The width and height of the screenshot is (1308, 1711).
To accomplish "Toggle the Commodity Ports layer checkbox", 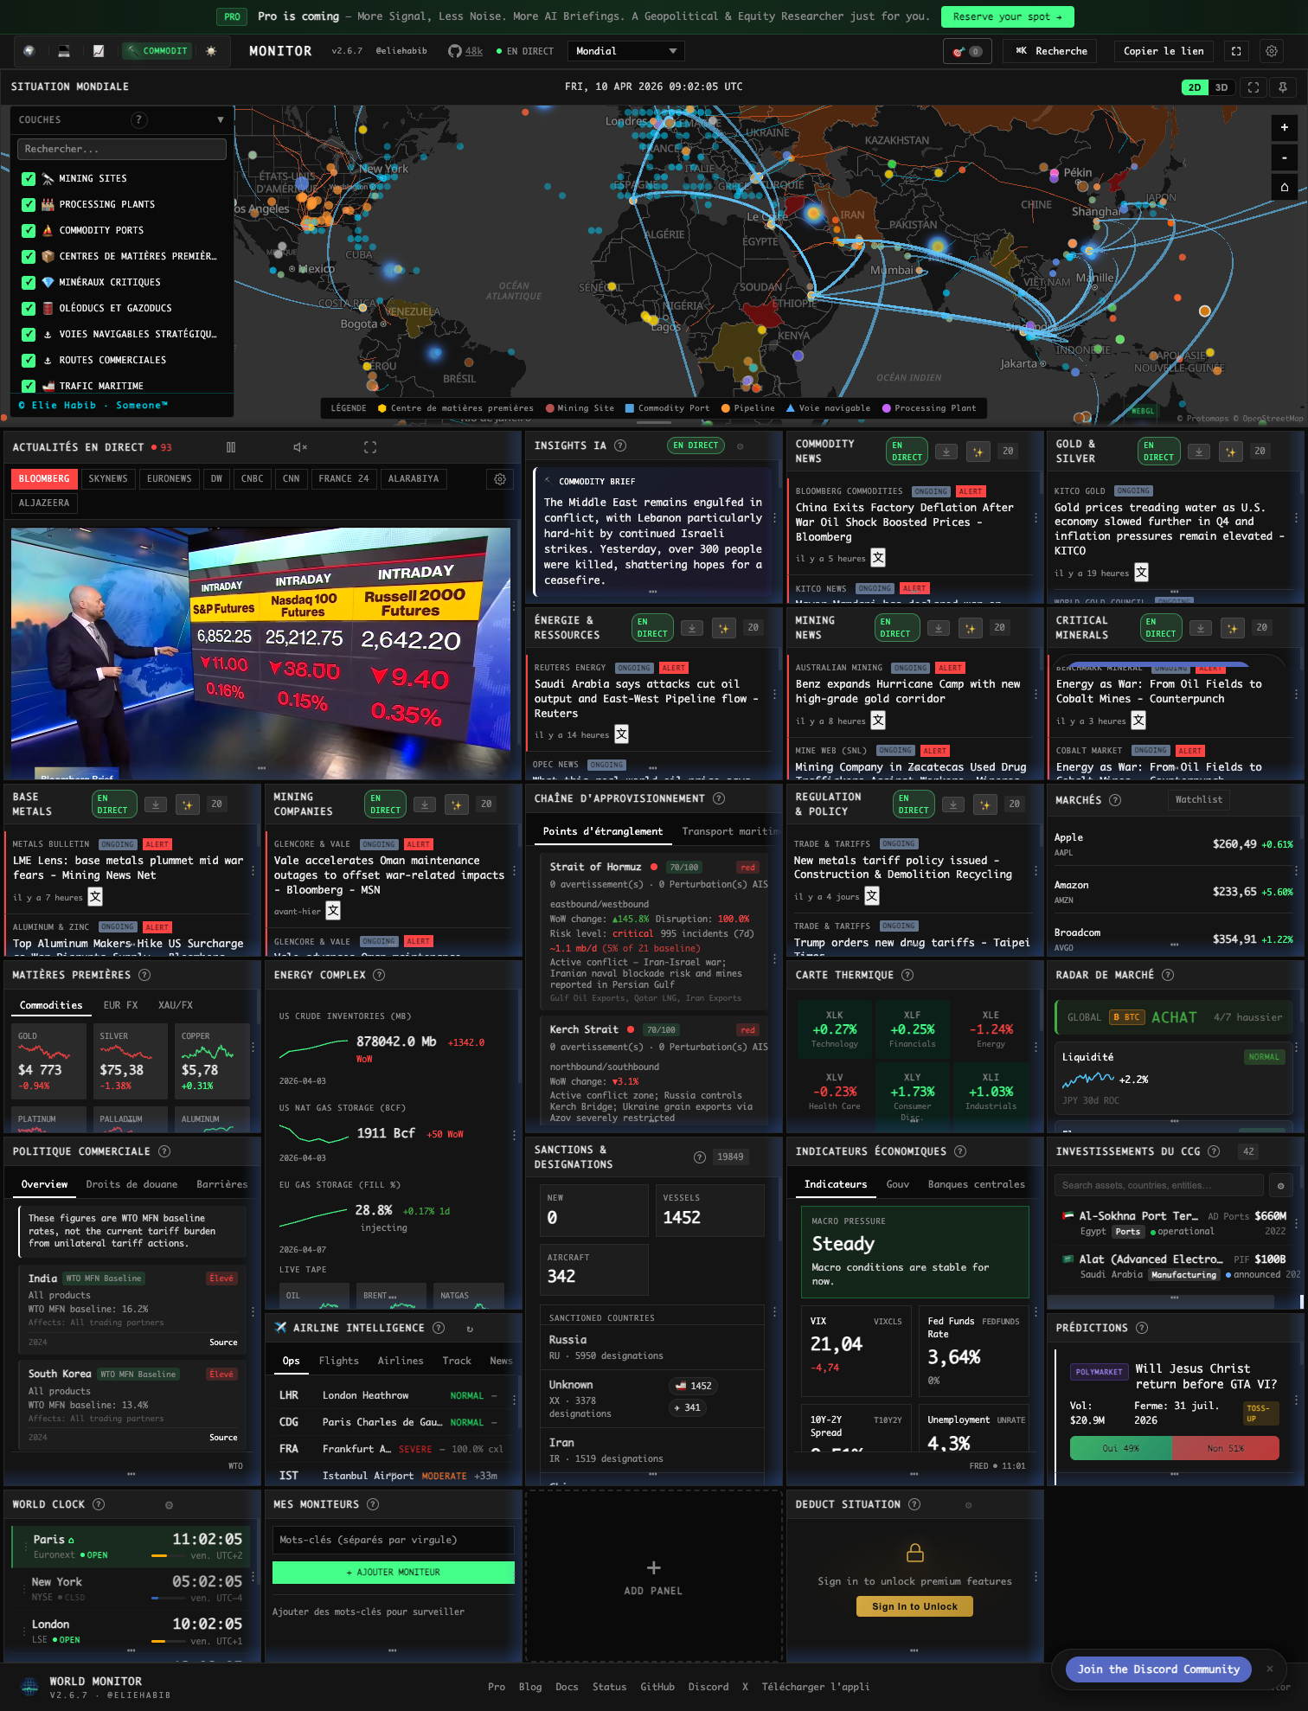I will (29, 231).
